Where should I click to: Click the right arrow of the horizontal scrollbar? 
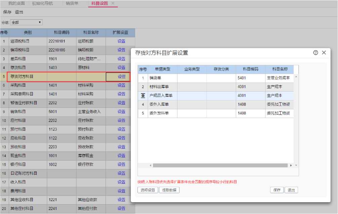coord(291,166)
